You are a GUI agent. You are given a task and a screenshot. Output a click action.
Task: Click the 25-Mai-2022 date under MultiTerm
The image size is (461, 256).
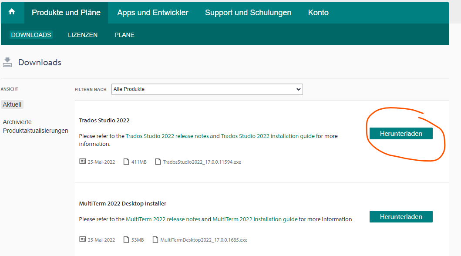coord(101,240)
